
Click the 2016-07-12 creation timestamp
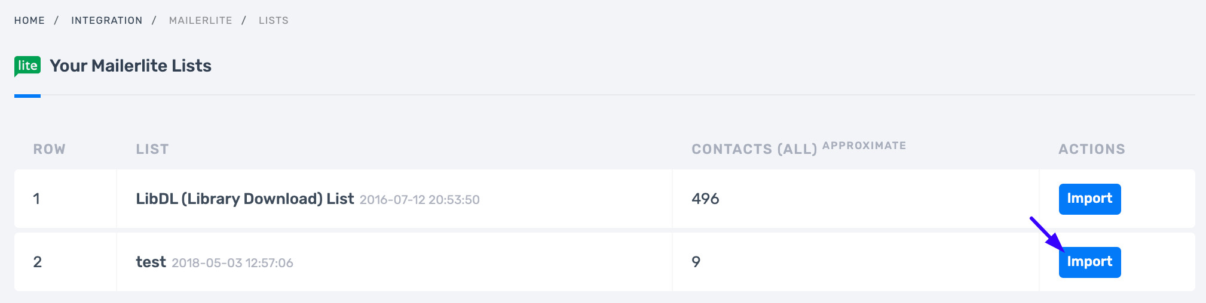(420, 200)
